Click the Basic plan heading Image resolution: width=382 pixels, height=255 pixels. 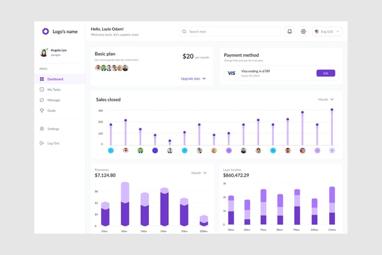[105, 54]
